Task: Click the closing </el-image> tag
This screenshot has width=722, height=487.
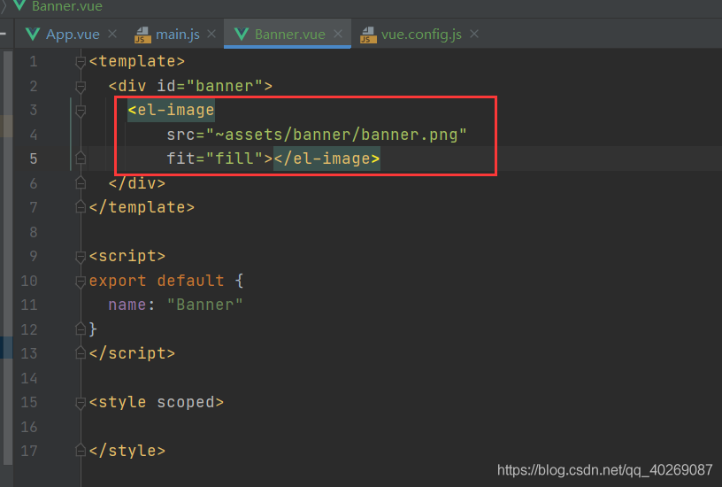Action: (x=326, y=158)
